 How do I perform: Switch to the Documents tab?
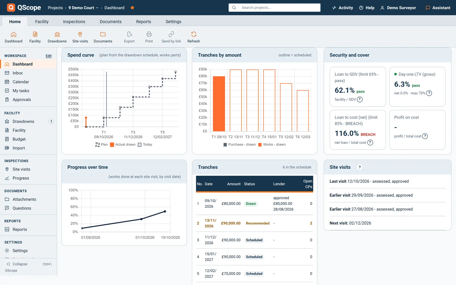click(111, 22)
